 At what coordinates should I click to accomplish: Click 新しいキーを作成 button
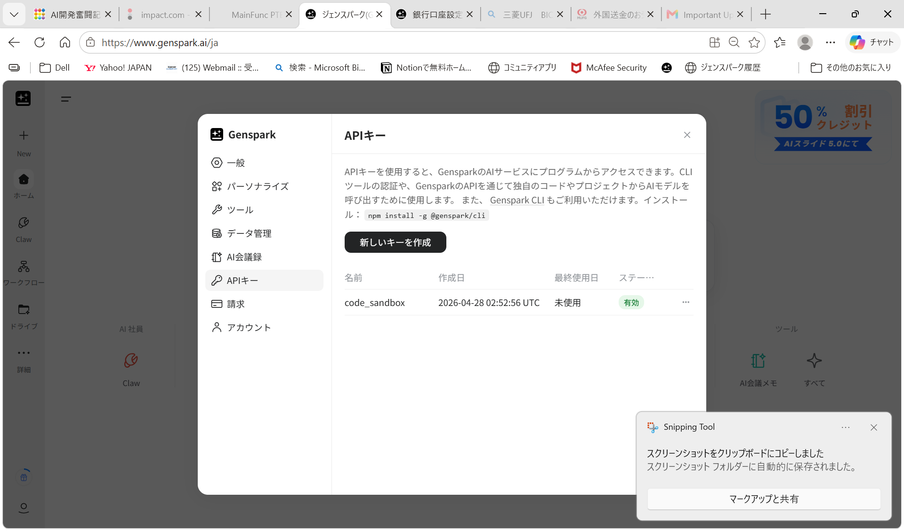[x=395, y=242]
